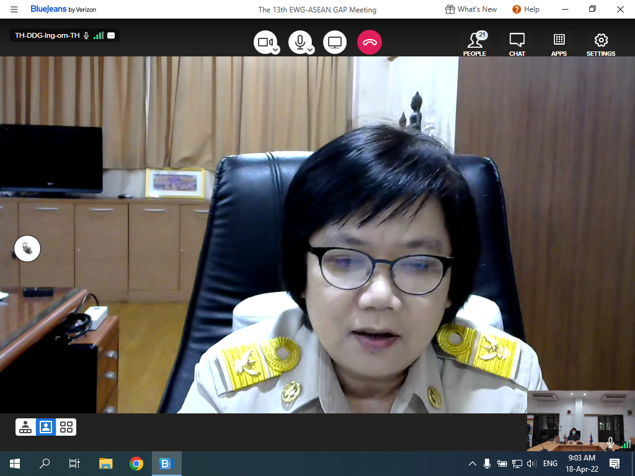The image size is (635, 476).
Task: Open more options next to TH-DDG-Ing-orn-TH
Action: 111,35
